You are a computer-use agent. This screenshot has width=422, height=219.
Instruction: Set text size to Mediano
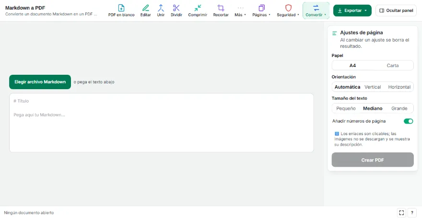click(373, 108)
